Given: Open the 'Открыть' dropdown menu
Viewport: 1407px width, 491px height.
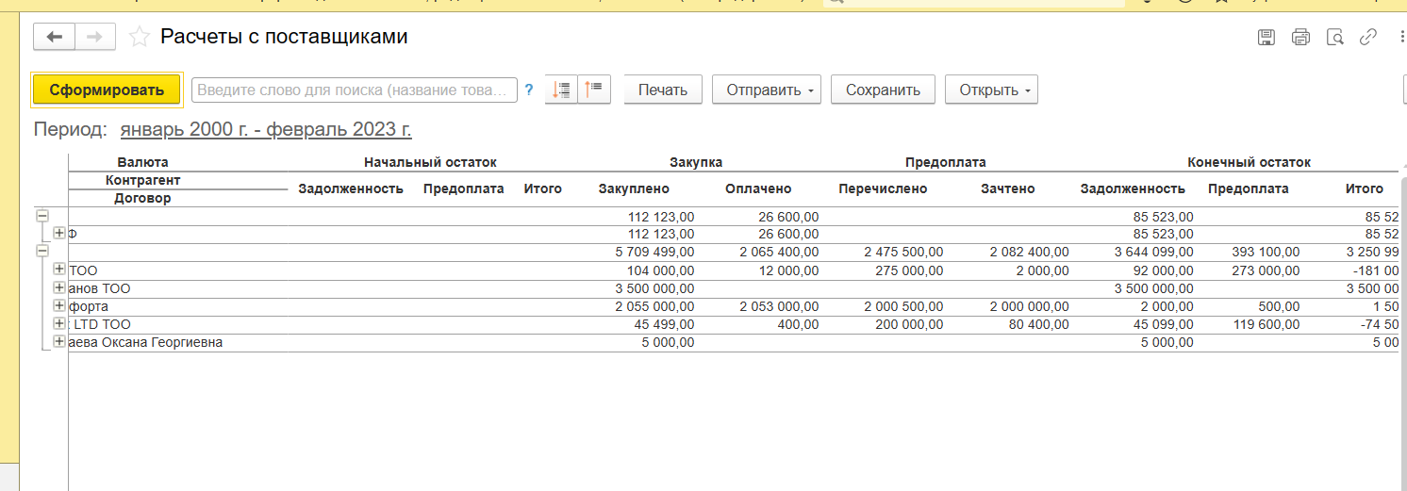Looking at the screenshot, I should click(990, 90).
